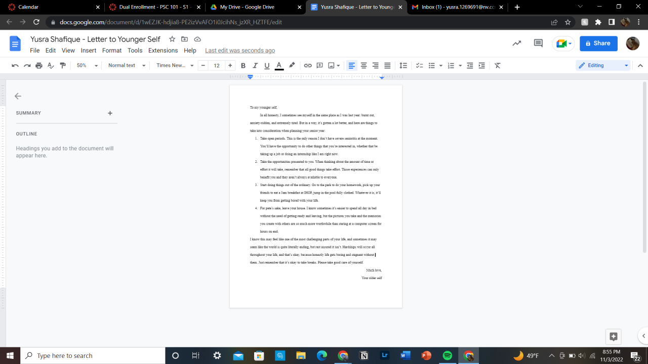Open 'Last edit was seconds ago' link
This screenshot has width=648, height=364.
pos(240,51)
